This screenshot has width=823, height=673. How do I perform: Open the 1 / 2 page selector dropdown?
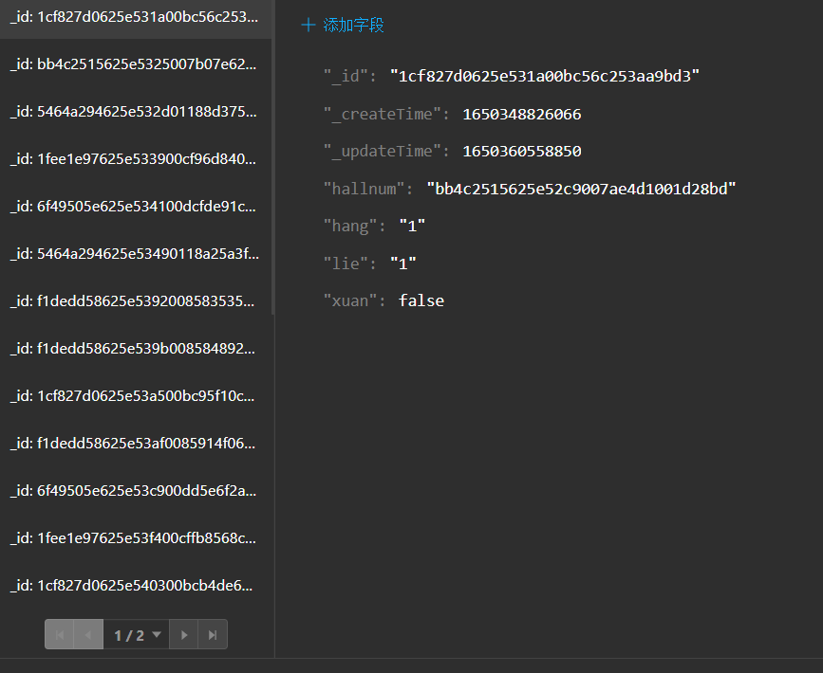137,635
